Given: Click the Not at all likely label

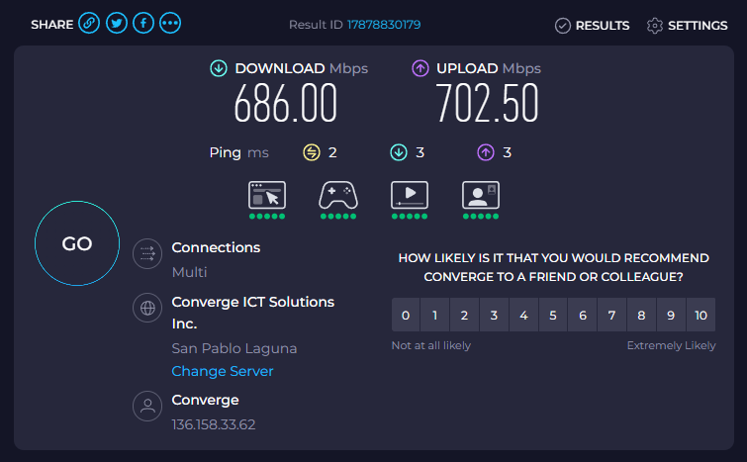Looking at the screenshot, I should coord(431,345).
